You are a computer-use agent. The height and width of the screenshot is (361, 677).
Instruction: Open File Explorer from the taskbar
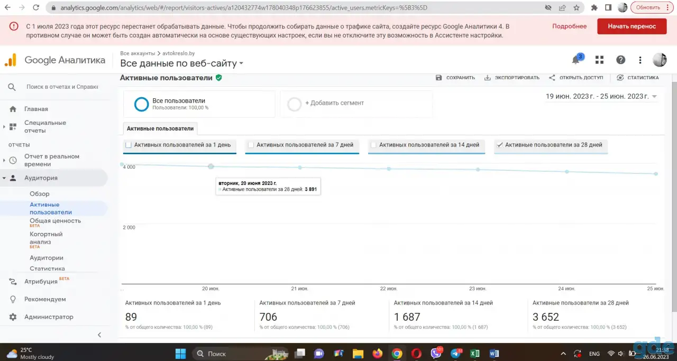pos(358,354)
